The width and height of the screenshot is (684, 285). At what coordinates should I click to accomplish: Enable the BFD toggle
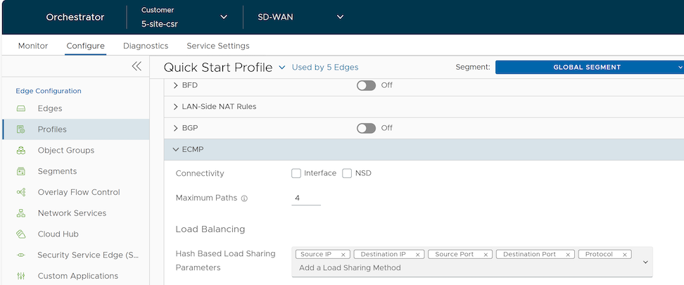pos(366,85)
